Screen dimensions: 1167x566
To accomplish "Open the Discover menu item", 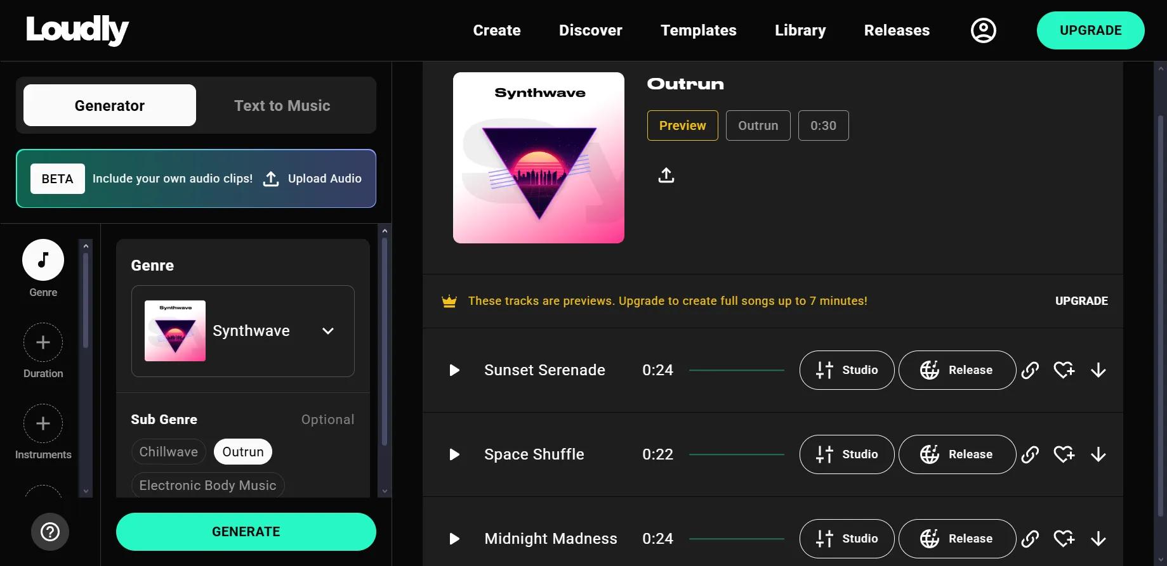I will [x=590, y=30].
